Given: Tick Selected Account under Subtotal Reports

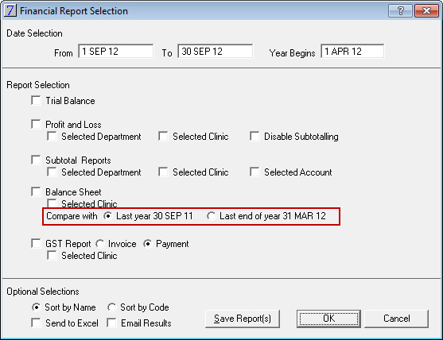Looking at the screenshot, I should tap(255, 172).
